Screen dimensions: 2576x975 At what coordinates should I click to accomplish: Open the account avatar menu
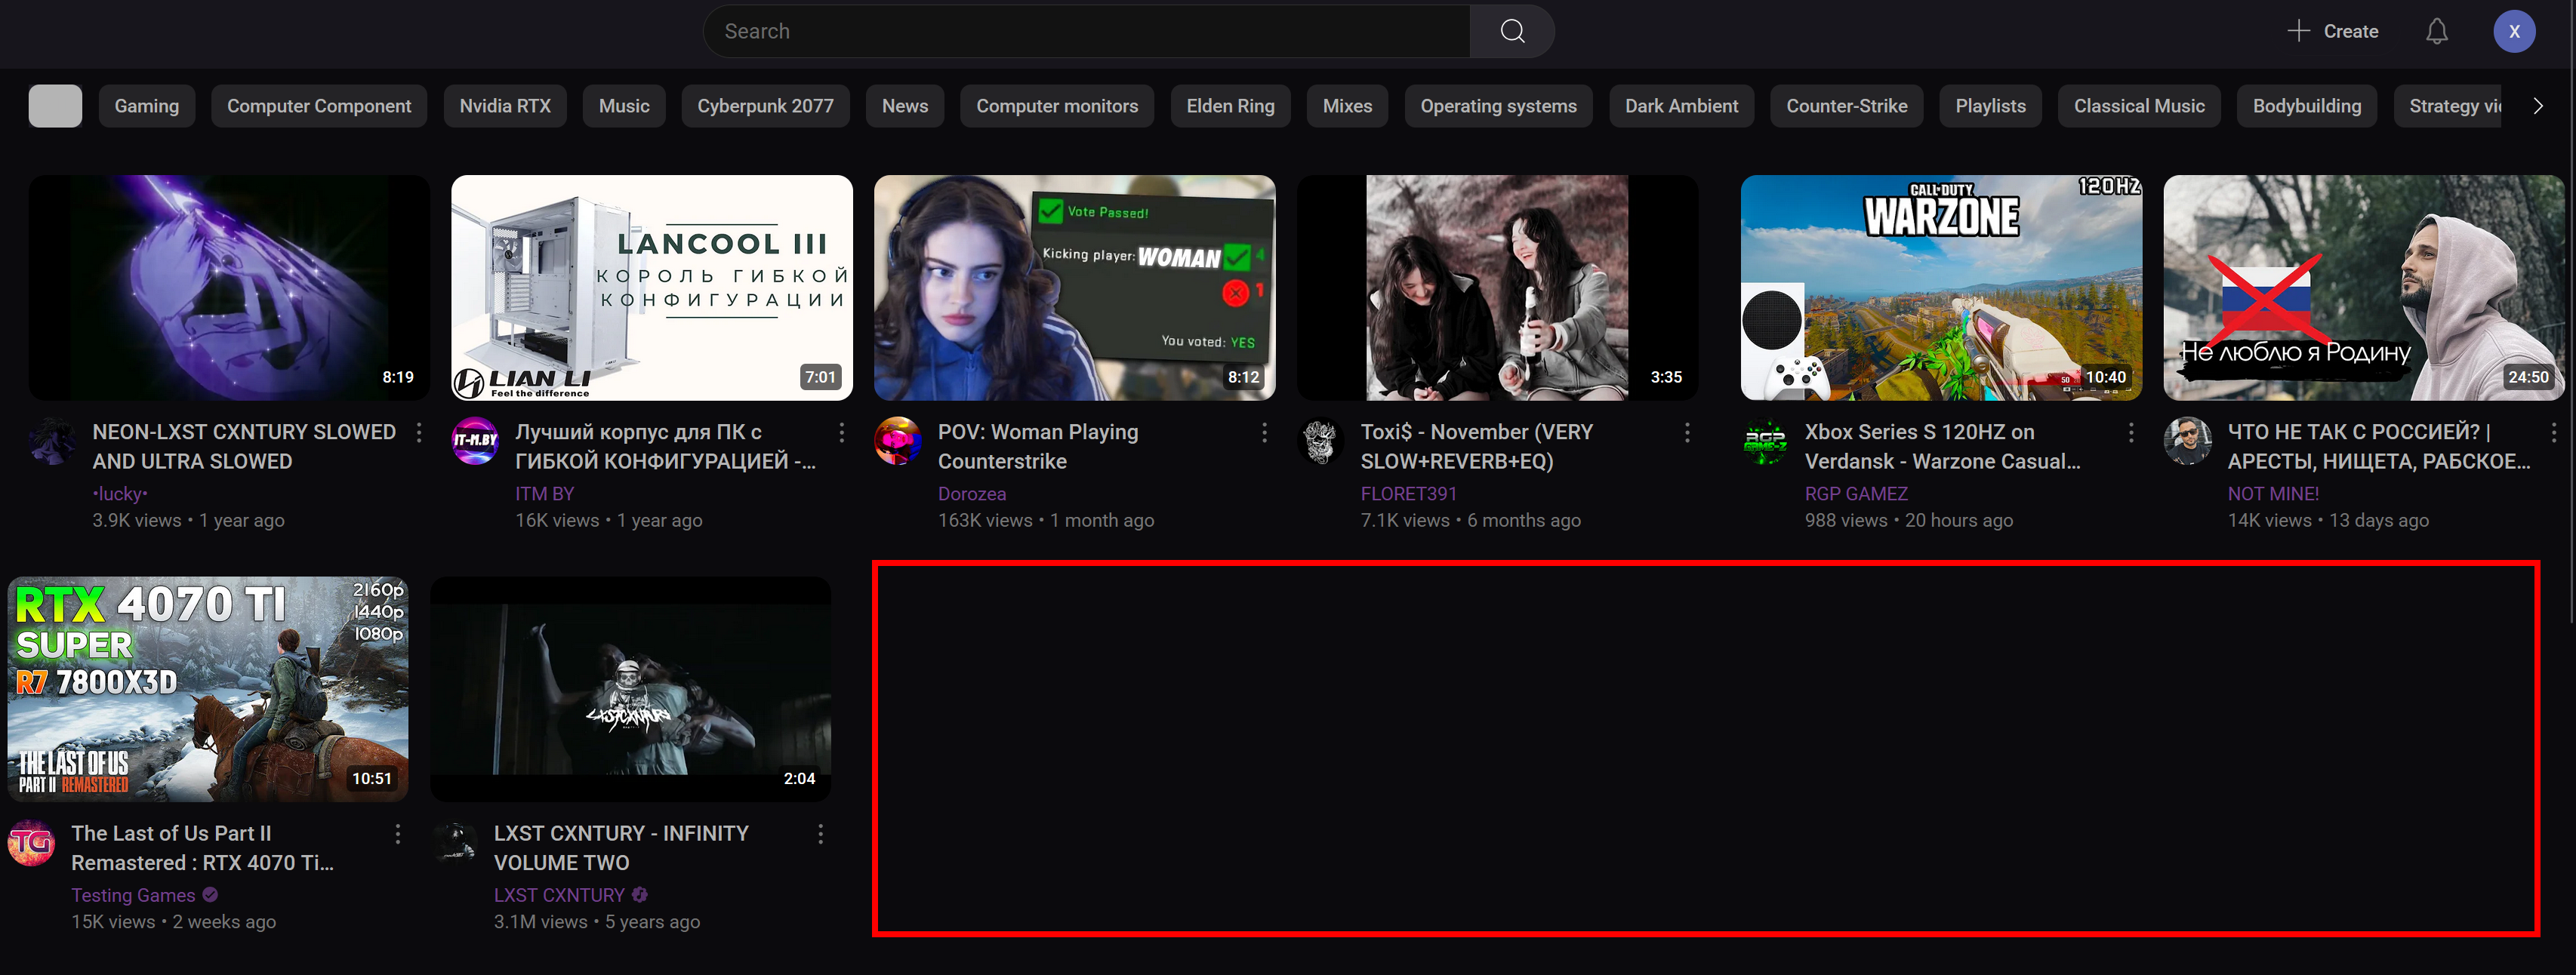pos(2513,31)
